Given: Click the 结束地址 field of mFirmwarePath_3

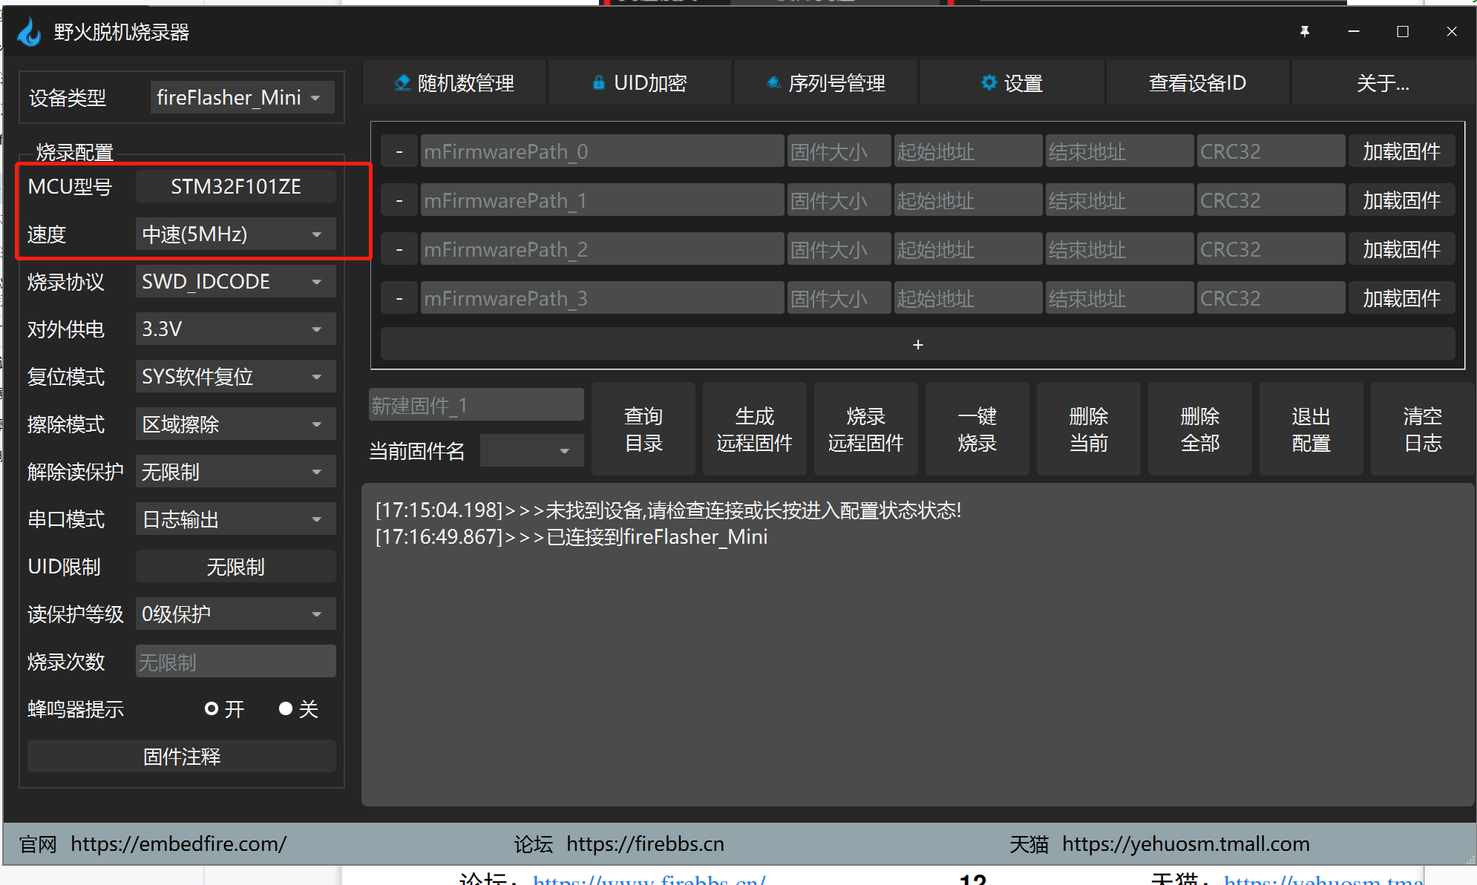Looking at the screenshot, I should (1119, 298).
